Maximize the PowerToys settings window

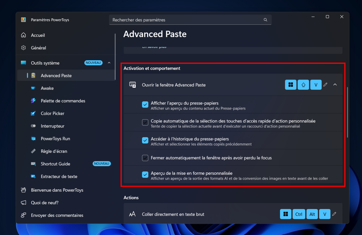(x=327, y=17)
